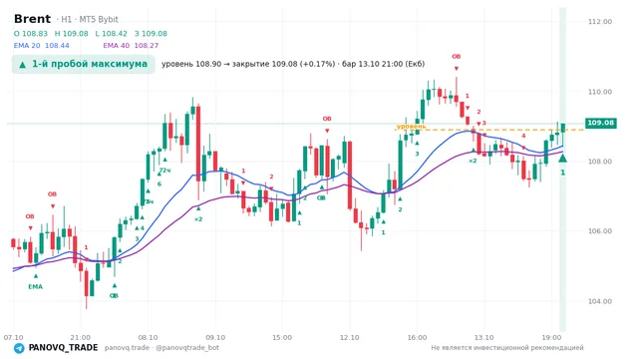This screenshot has height=359, width=638.
Task: Click the O 108.83 open value
Action: [31, 33]
